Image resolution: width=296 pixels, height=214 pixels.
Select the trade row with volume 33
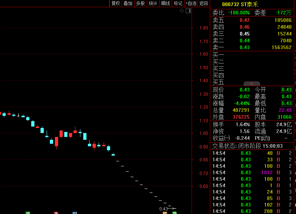(252, 160)
